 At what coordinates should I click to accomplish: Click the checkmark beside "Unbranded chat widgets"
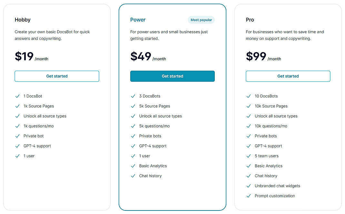coord(249,186)
